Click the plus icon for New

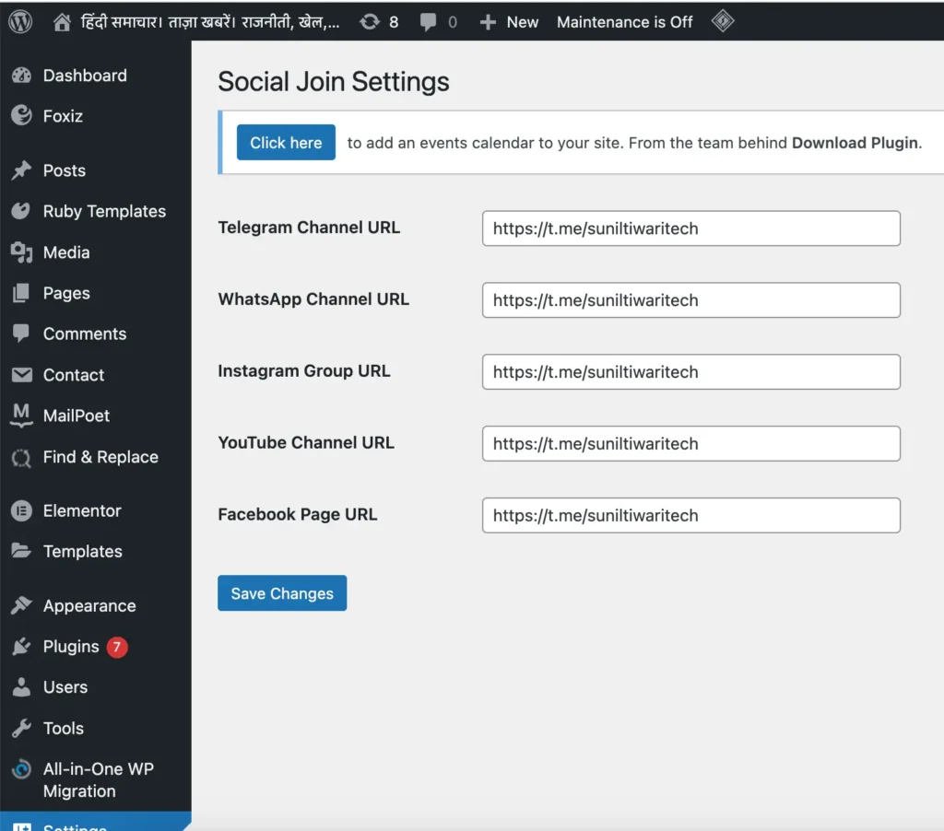pyautogui.click(x=488, y=22)
